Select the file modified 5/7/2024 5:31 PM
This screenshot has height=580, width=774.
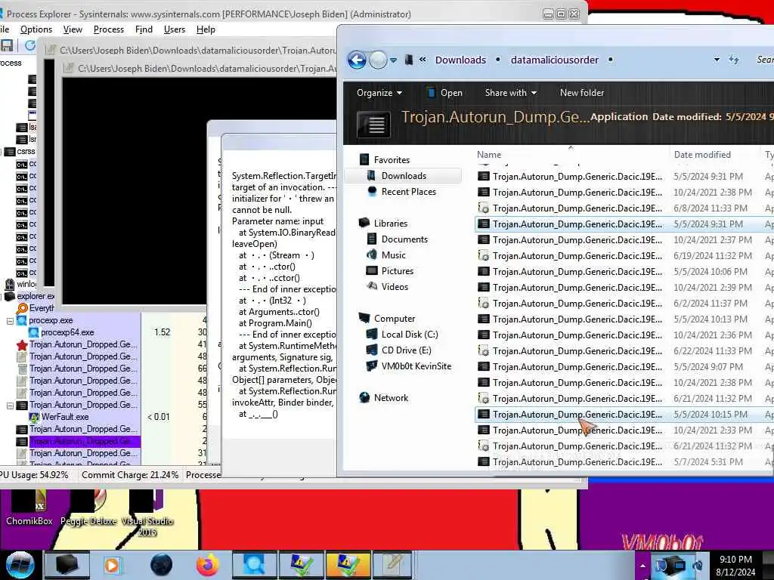point(624,462)
